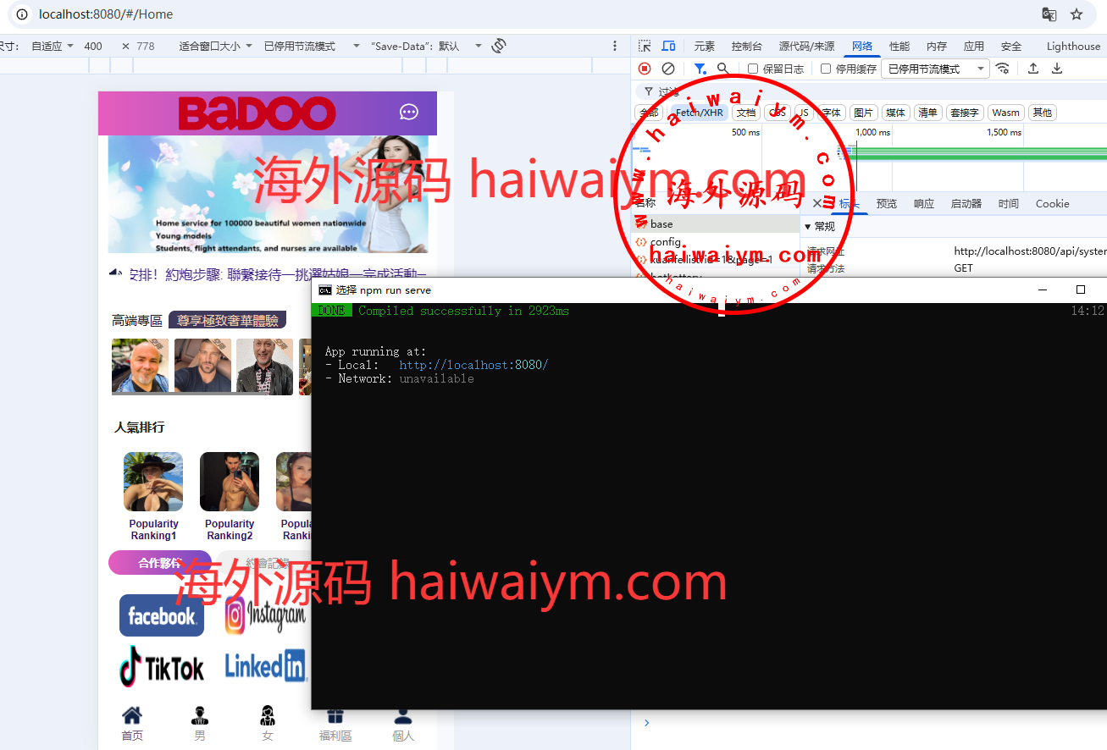
Task: Export HAR file download icon
Action: pos(1057,69)
